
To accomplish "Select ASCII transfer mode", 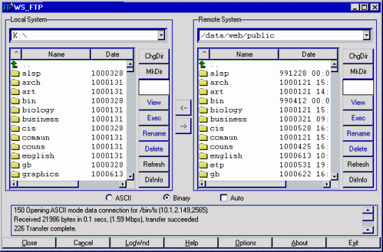I will pyautogui.click(x=109, y=198).
